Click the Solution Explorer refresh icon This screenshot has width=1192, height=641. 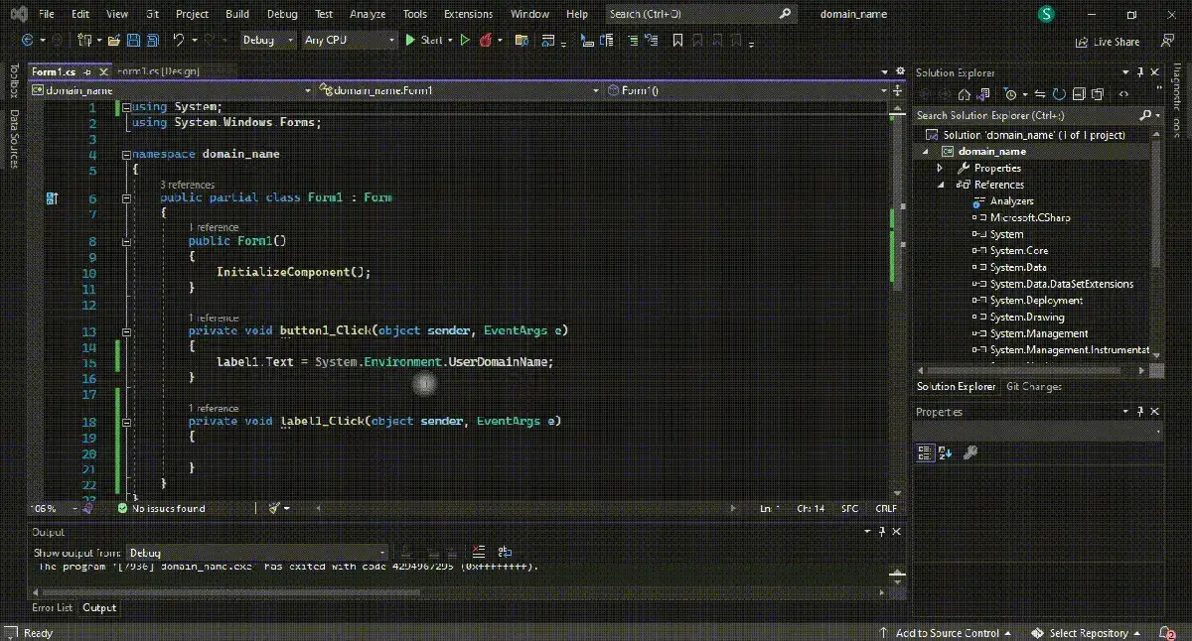click(1059, 94)
